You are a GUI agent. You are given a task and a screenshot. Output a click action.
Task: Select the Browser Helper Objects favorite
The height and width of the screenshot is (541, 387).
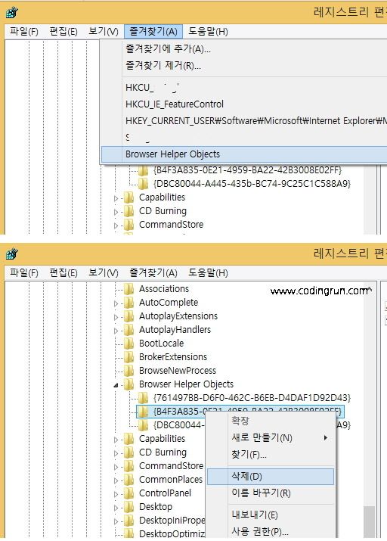click(244, 154)
